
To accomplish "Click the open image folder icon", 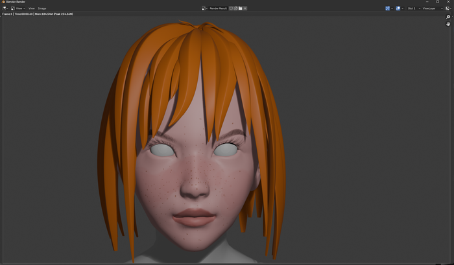I will (x=241, y=8).
